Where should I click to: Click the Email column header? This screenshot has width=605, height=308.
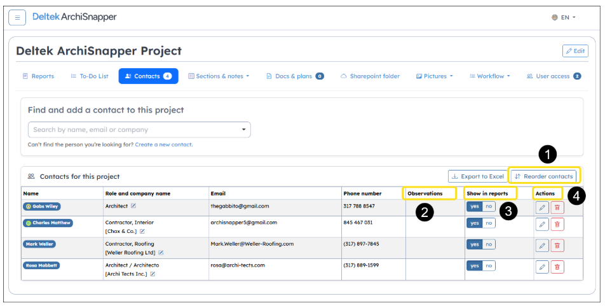[x=218, y=193]
